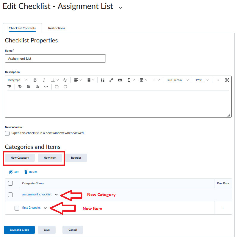Viewport: 237px width, 239px height.
Task: Switch to the Restrictions tab
Action: pos(56,28)
